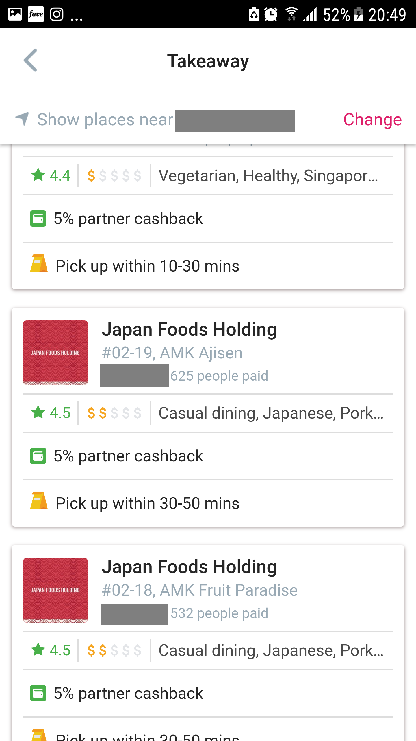This screenshot has width=416, height=741.
Task: Tap the yellow pickup bag icon for AMK Ajisen
Action: point(39,500)
